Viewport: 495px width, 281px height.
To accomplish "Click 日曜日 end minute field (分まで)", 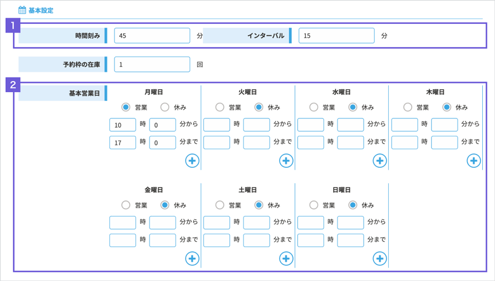I will click(x=350, y=240).
